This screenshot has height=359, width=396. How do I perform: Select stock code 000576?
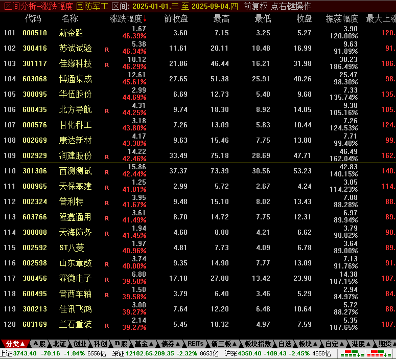pos(35,125)
